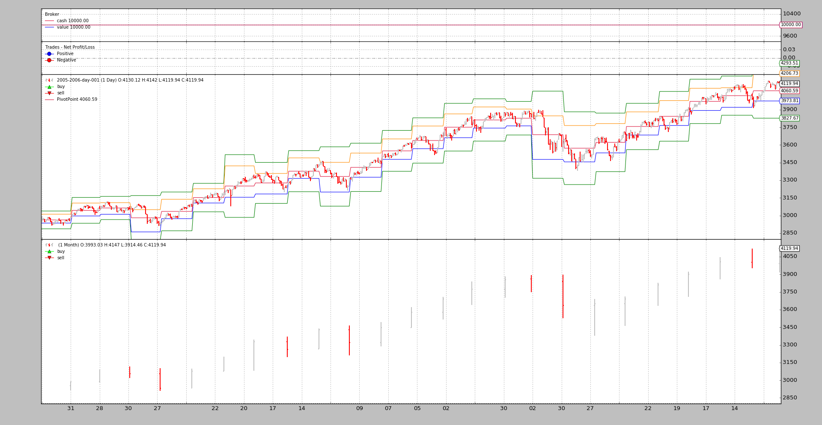Click the 4119.94 tag on monthly chart

(789, 249)
